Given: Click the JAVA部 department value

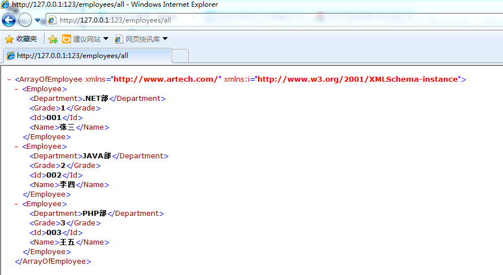Looking at the screenshot, I should point(97,156).
